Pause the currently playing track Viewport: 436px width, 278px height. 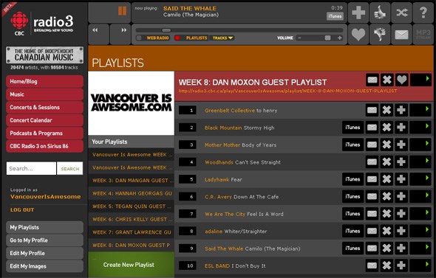[x=122, y=11]
